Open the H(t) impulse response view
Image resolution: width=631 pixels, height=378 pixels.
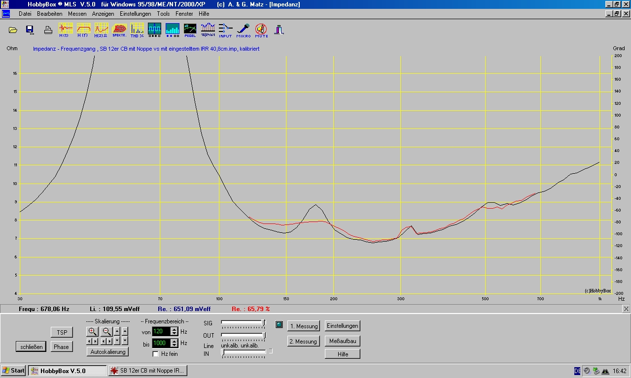(66, 30)
